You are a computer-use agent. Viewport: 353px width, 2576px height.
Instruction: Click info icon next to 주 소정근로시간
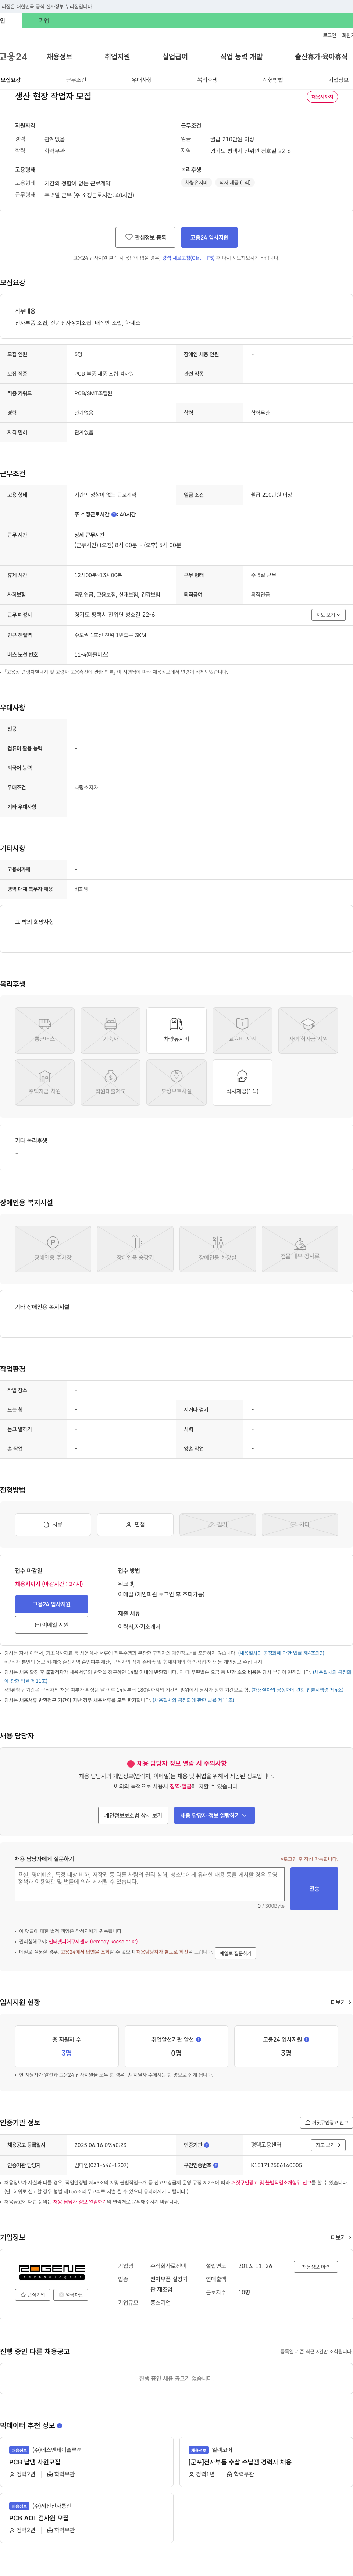114,514
